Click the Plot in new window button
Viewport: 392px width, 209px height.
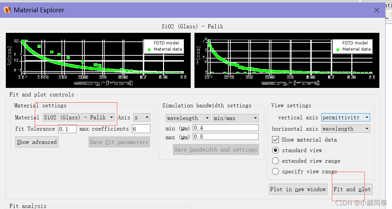[298, 189]
